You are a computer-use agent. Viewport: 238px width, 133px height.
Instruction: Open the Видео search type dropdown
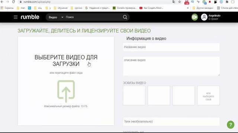[x=56, y=17]
